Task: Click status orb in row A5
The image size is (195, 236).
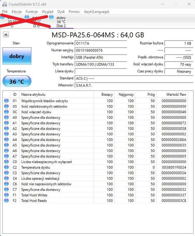Action: 6,145
